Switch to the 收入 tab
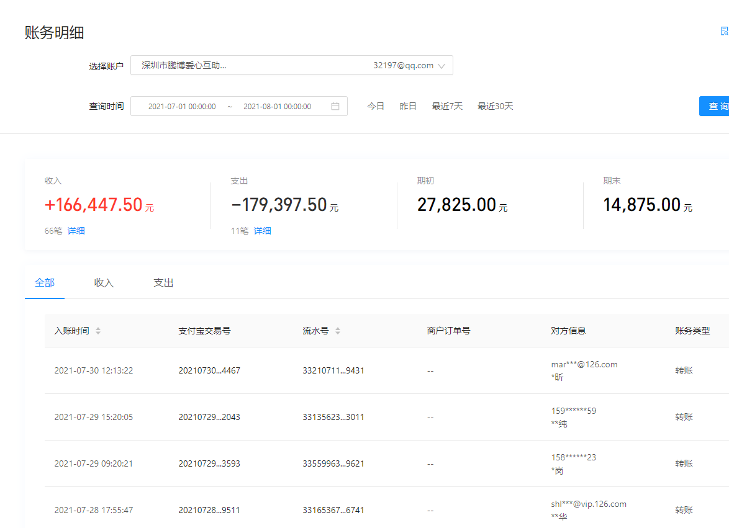This screenshot has width=729, height=528. 104,283
